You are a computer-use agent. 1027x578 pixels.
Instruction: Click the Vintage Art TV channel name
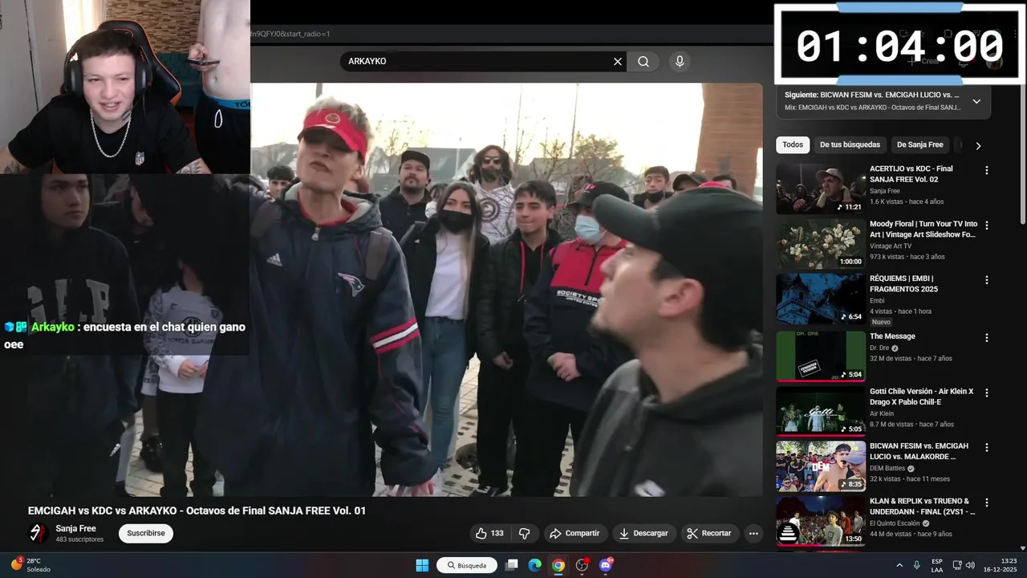coord(891,246)
